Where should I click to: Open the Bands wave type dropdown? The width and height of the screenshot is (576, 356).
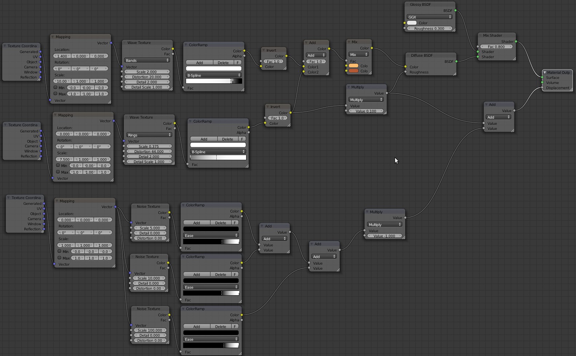point(147,60)
